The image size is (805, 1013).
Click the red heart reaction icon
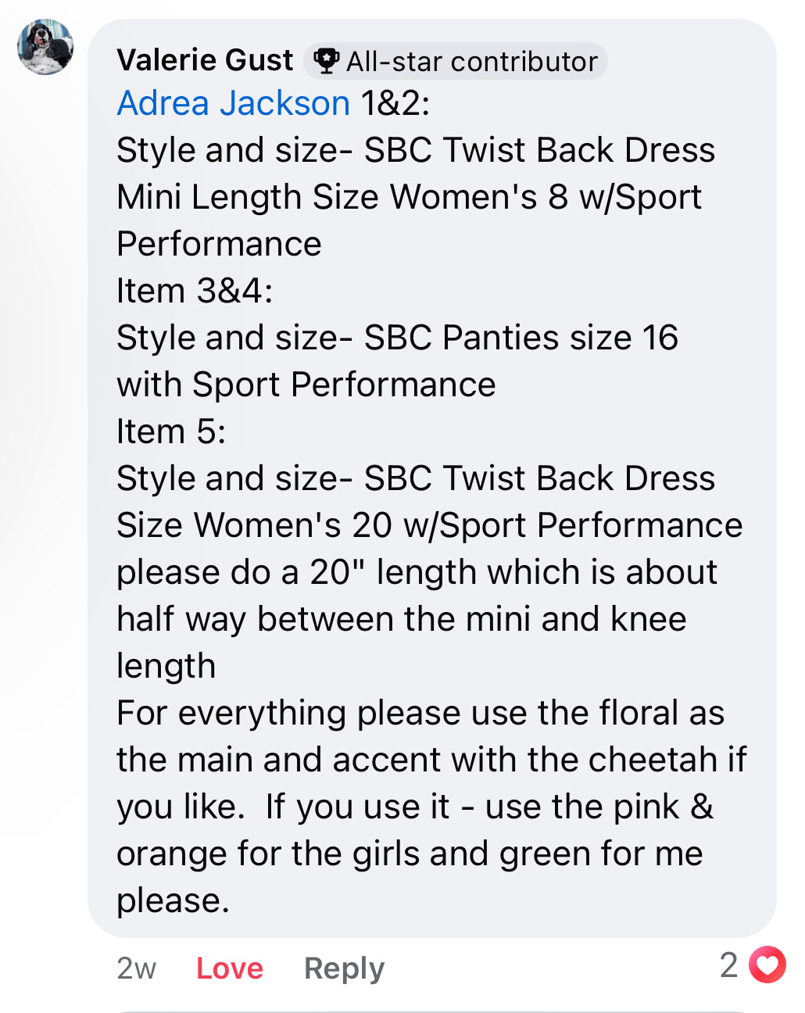[767, 965]
